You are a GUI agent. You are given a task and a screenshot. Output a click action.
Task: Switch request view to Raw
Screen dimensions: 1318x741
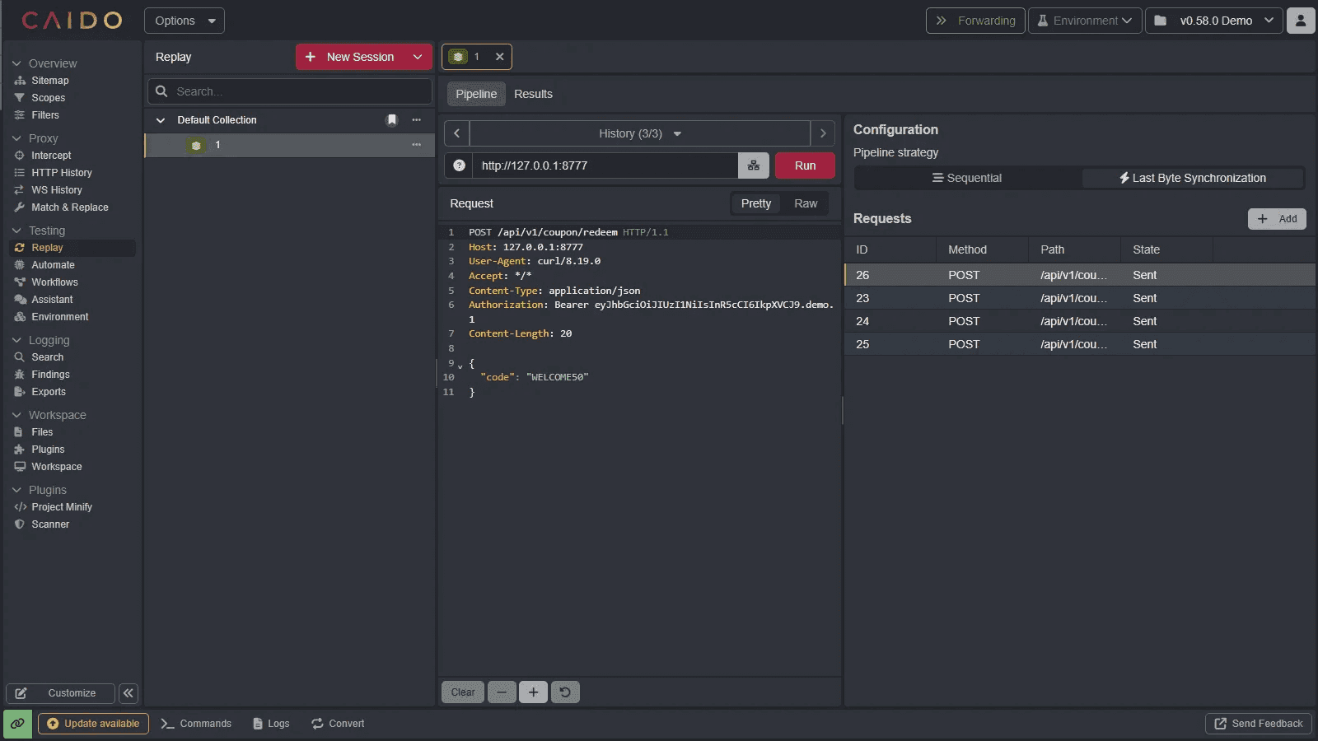(x=806, y=203)
